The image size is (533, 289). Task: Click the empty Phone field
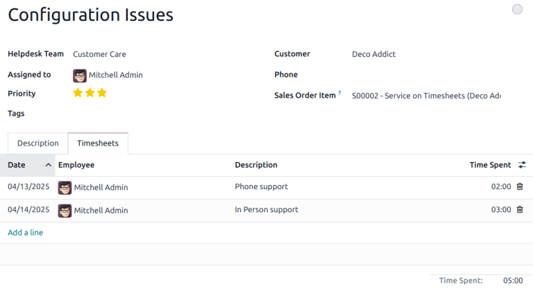point(423,75)
